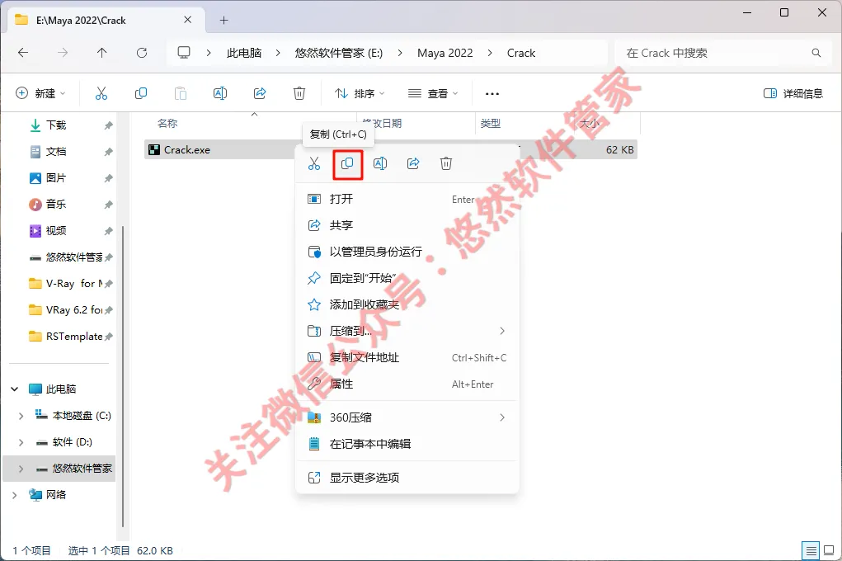Image resolution: width=842 pixels, height=561 pixels.
Task: Expand the selected 悠然软件管家 drive tree node
Action: click(x=21, y=469)
